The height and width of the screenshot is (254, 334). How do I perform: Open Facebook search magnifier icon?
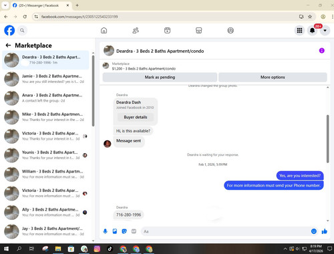click(x=22, y=30)
